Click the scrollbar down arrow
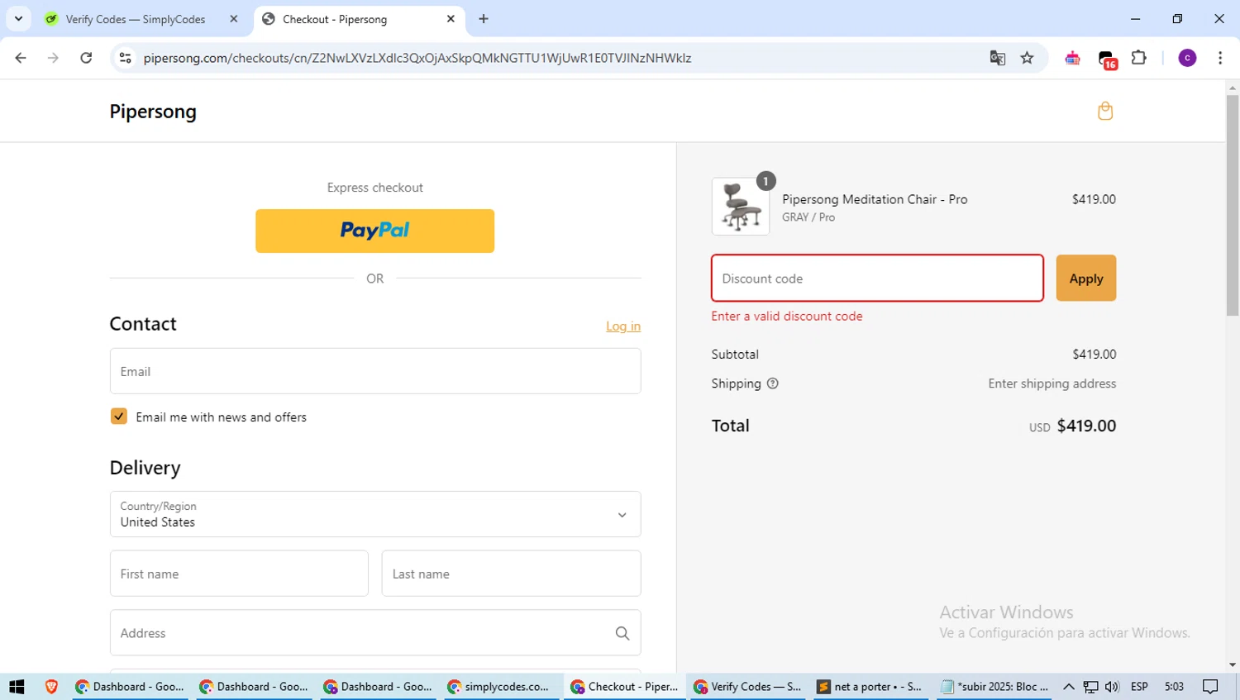Viewport: 1240px width, 700px height. click(x=1233, y=665)
